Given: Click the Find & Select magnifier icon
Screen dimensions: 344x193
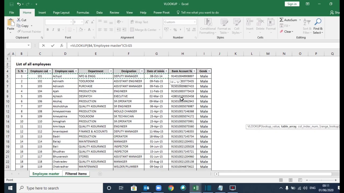Looking at the screenshot, I should 318,22.
